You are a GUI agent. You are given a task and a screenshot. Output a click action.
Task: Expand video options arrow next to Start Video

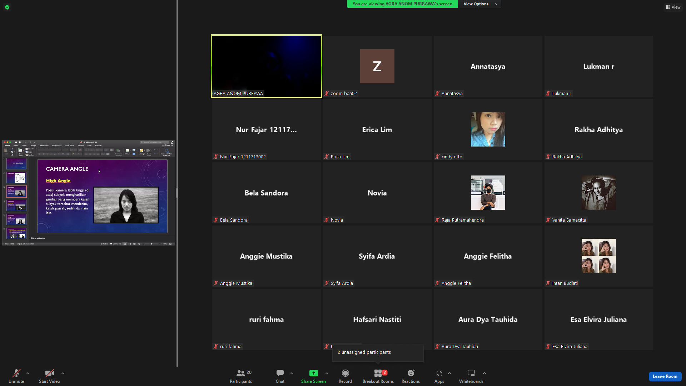63,373
